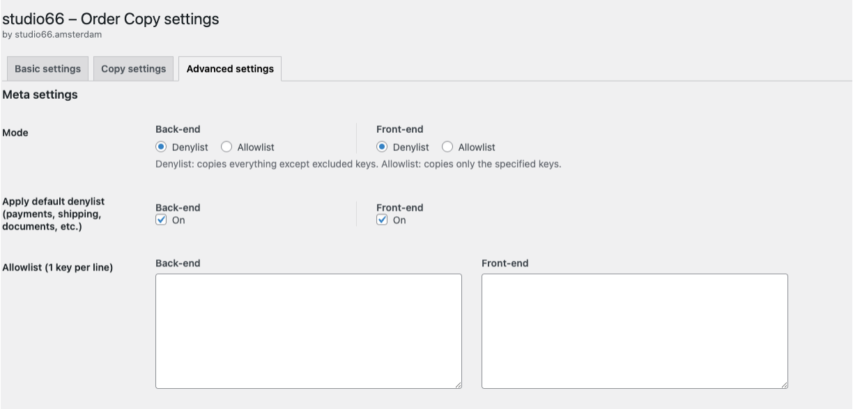Image resolution: width=853 pixels, height=409 pixels.
Task: Open the Basic settings tab
Action: (x=47, y=69)
